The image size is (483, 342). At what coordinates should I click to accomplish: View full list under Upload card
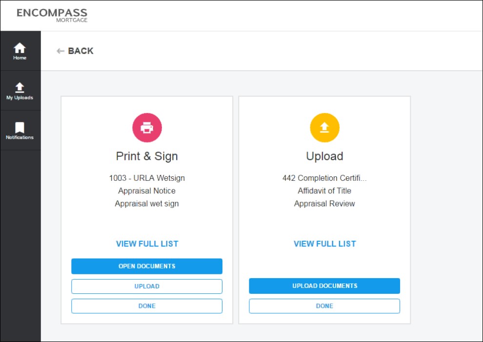coord(324,244)
